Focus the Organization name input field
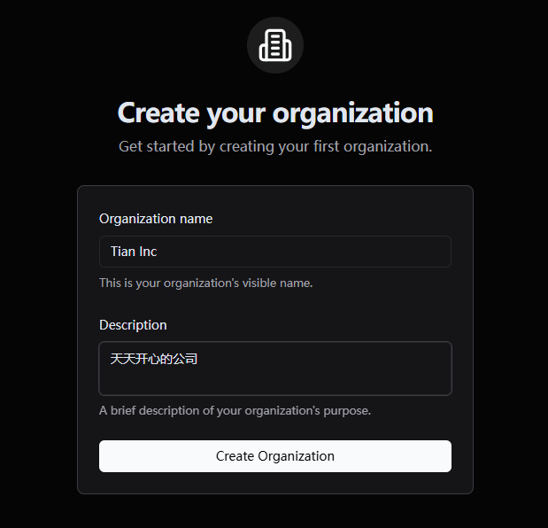Screen dimensions: 548x528 tap(275, 252)
